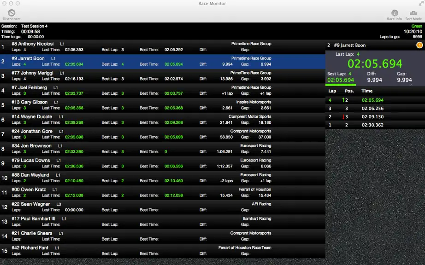Click the Time column header in detail panel

pos(367,91)
